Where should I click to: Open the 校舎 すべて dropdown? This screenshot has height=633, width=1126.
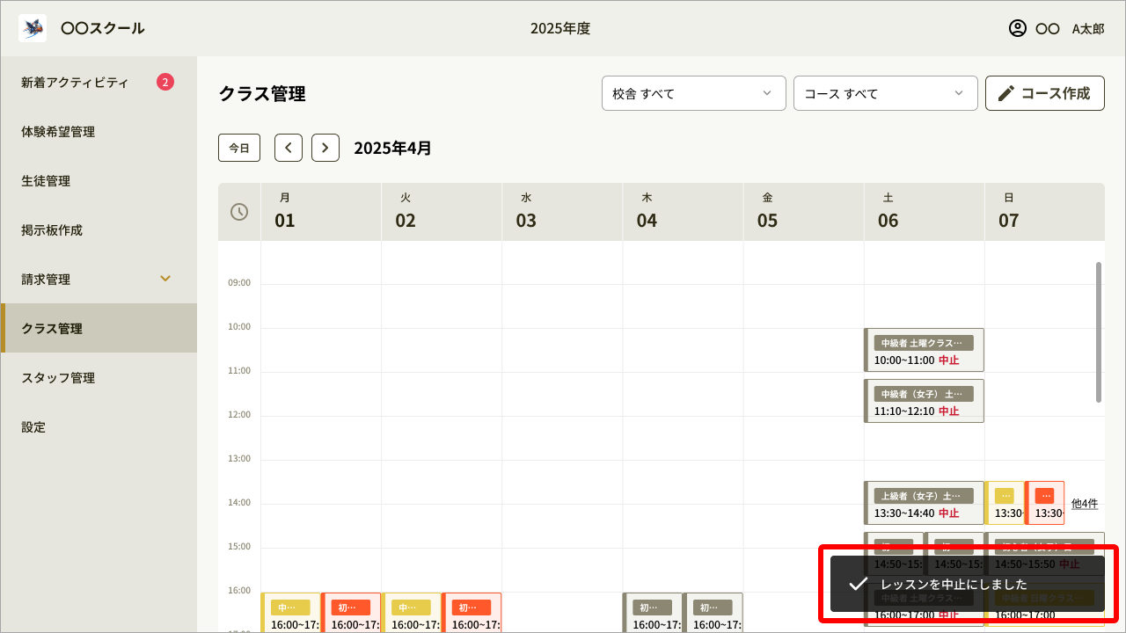[x=693, y=93]
